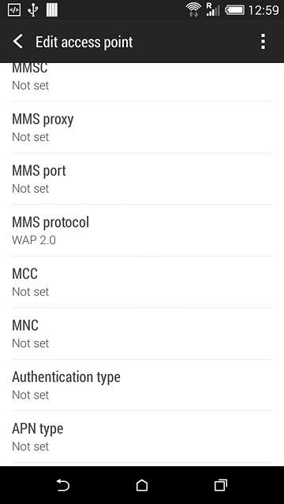The width and height of the screenshot is (284, 504).
Task: Edit the MMS proxy setting
Action: (x=142, y=127)
